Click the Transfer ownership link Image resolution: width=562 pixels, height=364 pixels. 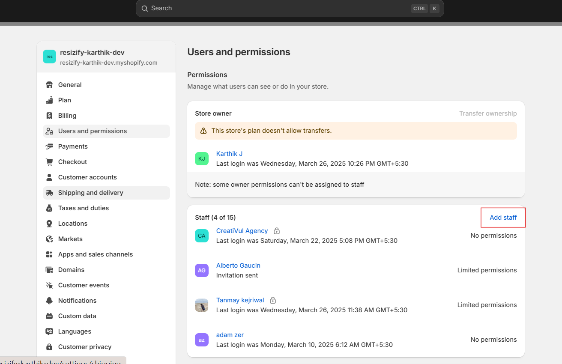(x=488, y=113)
